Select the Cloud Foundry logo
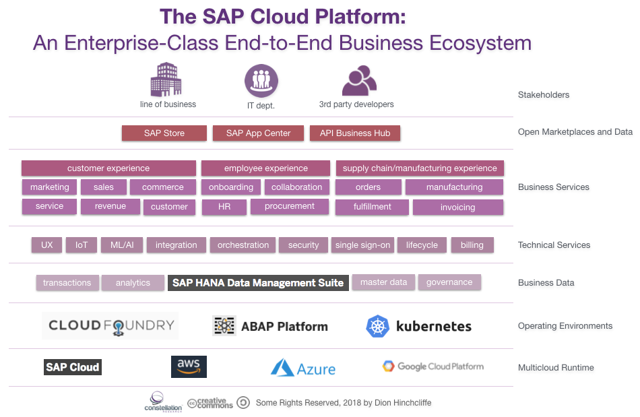 [x=110, y=325]
